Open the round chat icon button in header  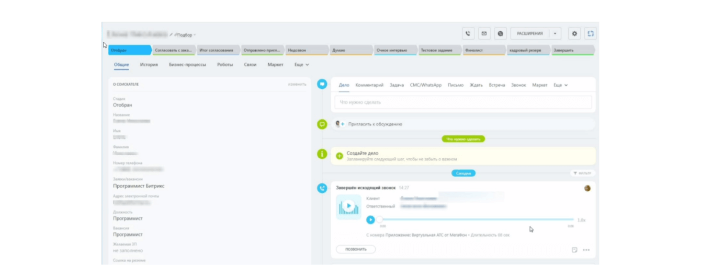[501, 33]
